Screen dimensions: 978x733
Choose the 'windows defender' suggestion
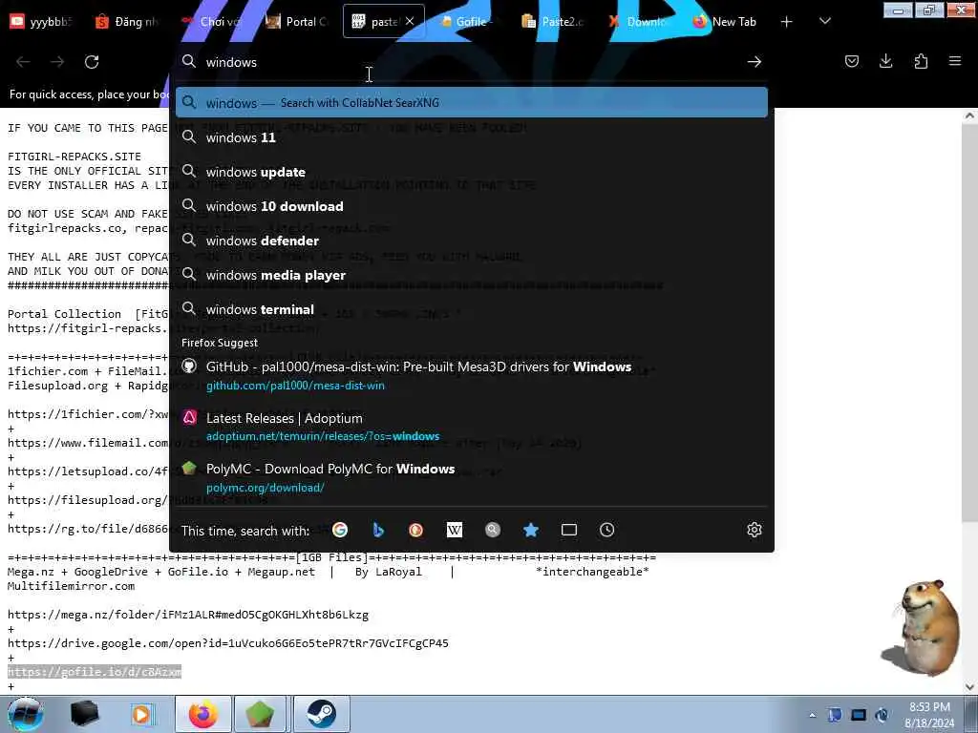472,241
